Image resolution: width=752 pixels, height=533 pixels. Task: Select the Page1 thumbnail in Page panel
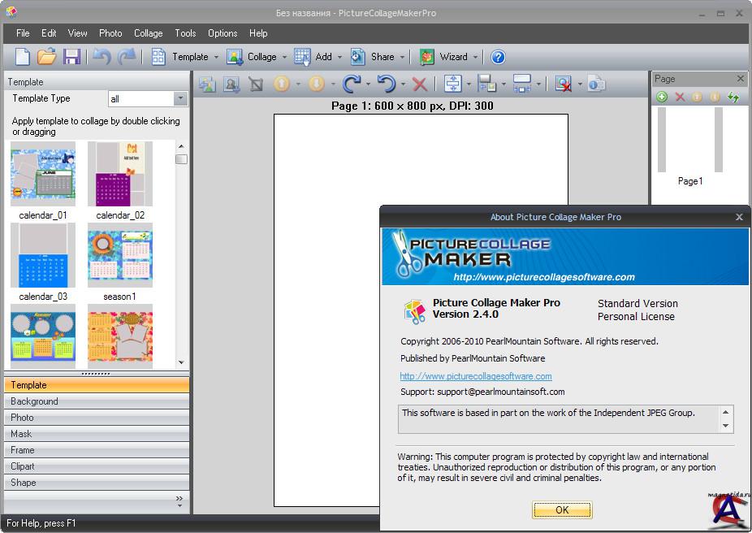689,141
